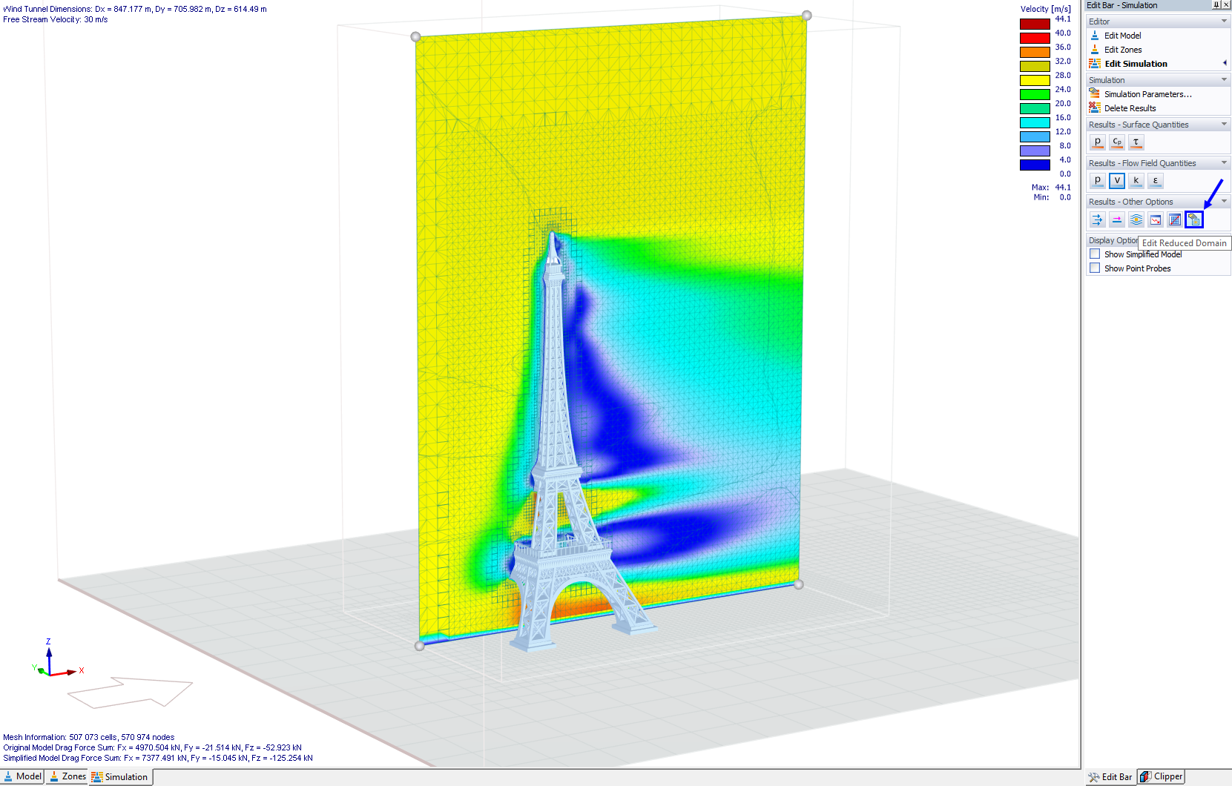The image size is (1232, 786).
Task: Click the Wind Tunnel Dimensions text
Action: [x=135, y=9]
